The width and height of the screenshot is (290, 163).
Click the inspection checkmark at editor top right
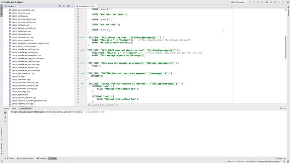click(x=285, y=10)
